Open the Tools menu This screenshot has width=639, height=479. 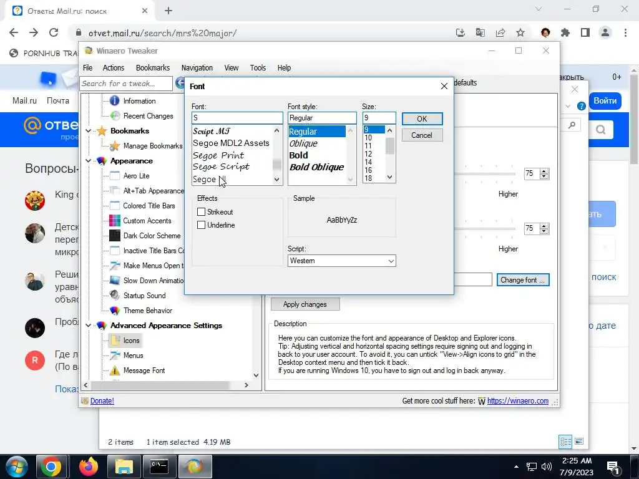point(258,67)
